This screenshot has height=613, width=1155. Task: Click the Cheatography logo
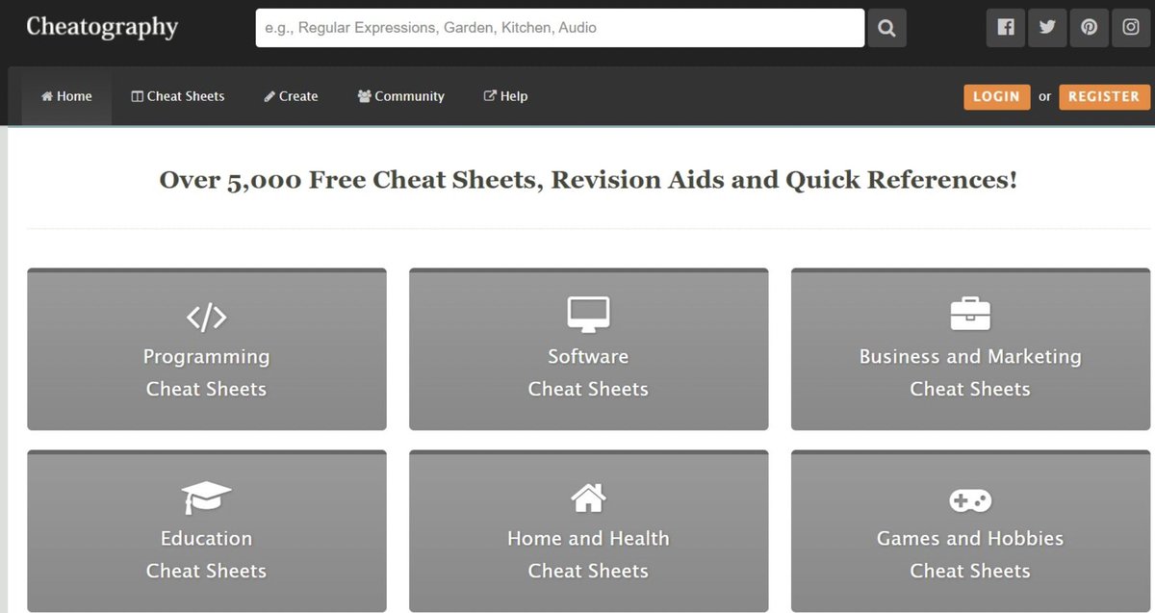click(102, 27)
